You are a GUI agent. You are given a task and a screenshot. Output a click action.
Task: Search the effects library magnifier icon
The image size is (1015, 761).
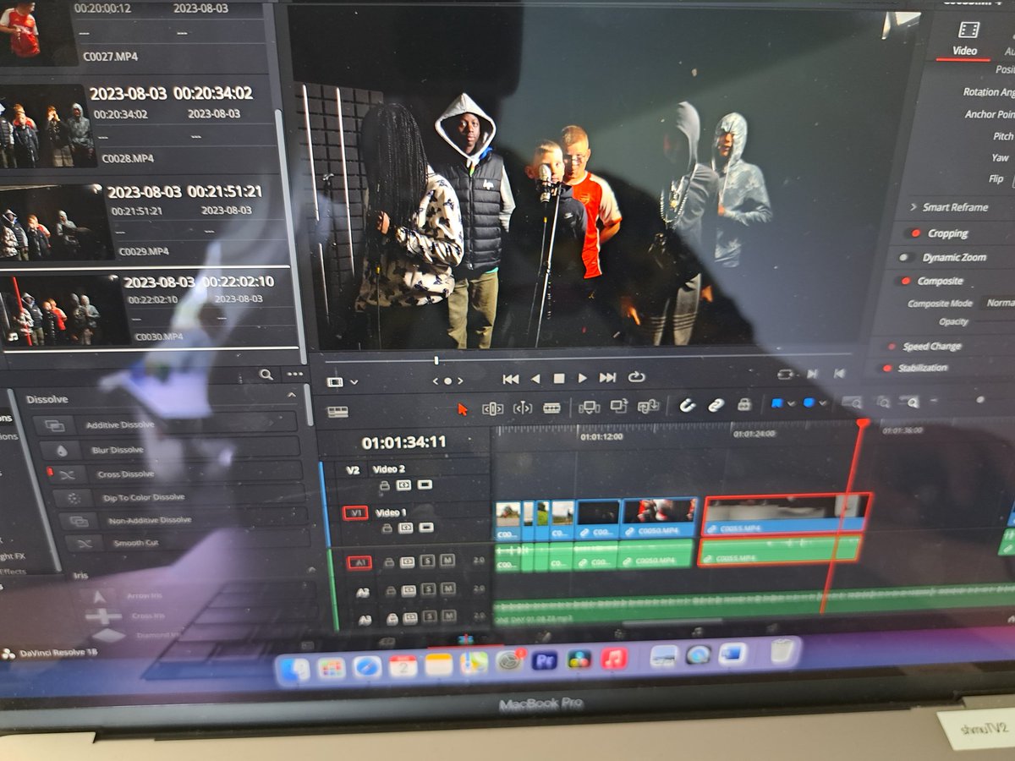pyautogui.click(x=266, y=374)
